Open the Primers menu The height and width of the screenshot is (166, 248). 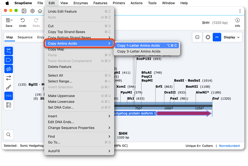click(x=119, y=3)
